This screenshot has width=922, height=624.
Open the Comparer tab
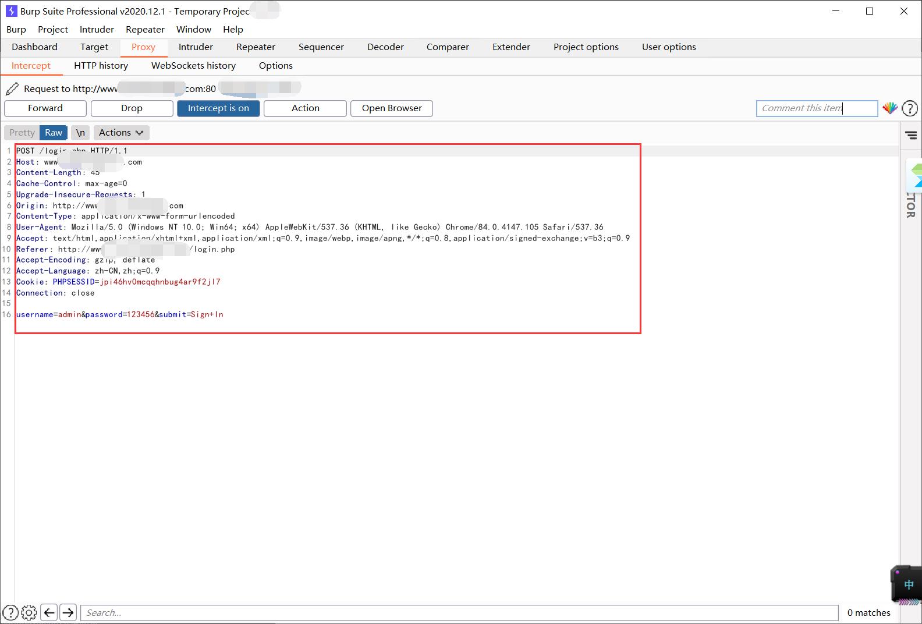click(448, 47)
